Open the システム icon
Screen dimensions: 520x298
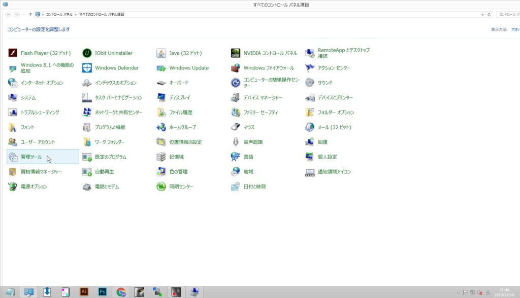tap(13, 98)
